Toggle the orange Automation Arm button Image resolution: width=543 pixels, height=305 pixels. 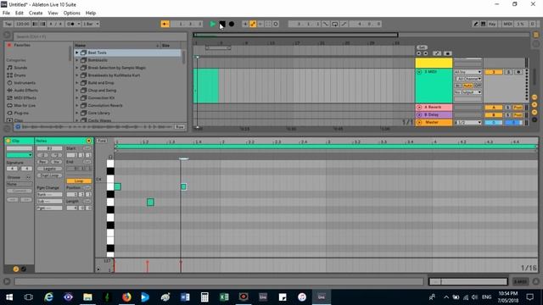(253, 24)
